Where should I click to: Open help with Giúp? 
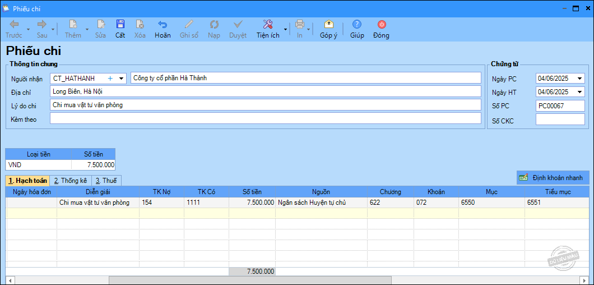(357, 29)
